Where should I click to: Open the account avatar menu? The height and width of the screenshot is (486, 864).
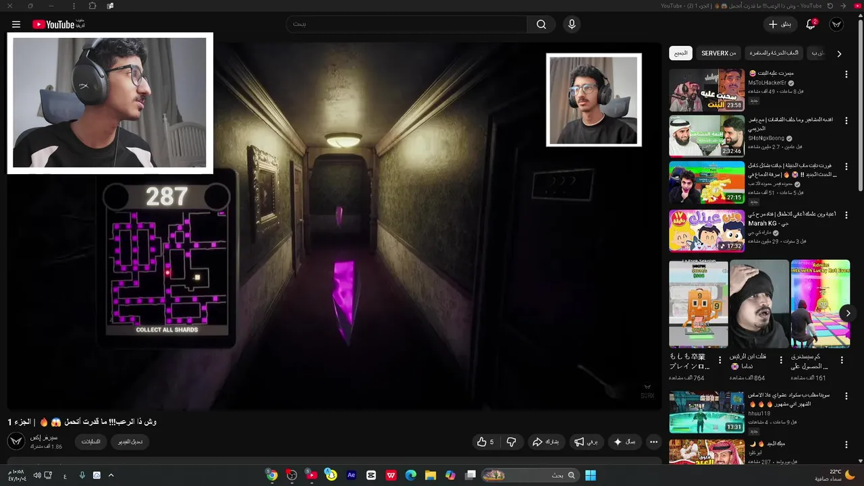click(837, 24)
